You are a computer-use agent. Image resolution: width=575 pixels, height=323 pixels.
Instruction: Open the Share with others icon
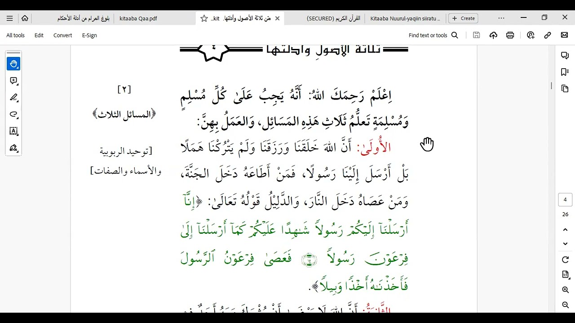click(531, 35)
